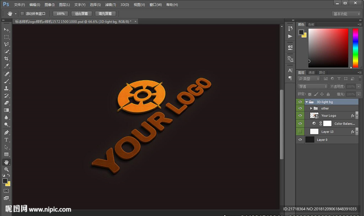
Task: Choose the Eraser tool
Action: click(x=6, y=103)
